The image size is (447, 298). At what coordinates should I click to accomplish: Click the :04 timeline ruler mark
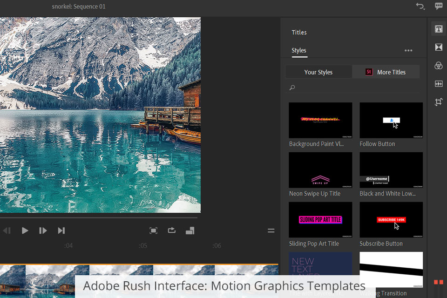(x=68, y=245)
